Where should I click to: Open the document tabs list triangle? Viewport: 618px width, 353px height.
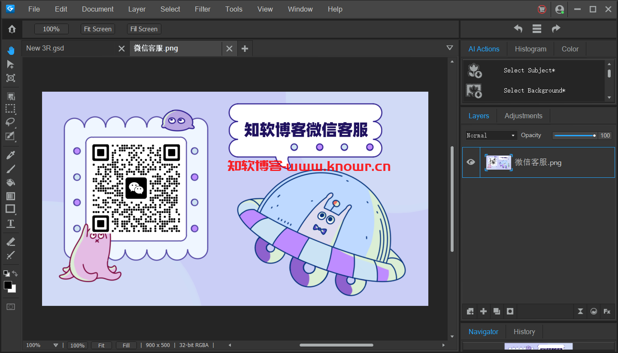pyautogui.click(x=450, y=48)
